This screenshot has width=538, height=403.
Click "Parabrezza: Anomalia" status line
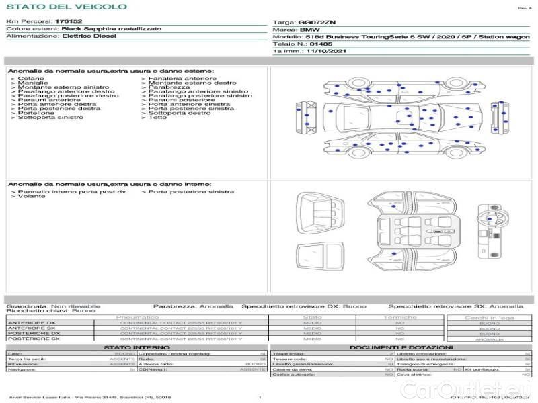[x=193, y=306]
